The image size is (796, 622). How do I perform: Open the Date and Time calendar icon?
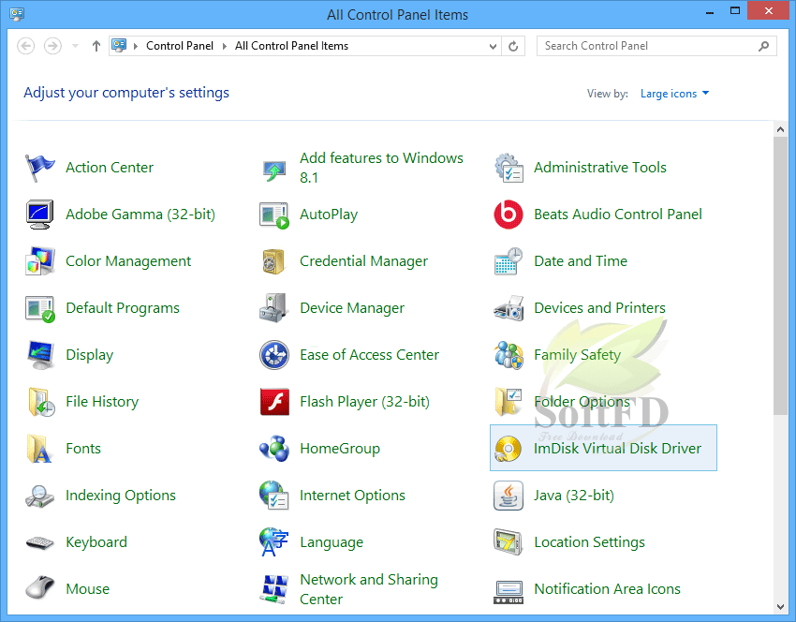(x=509, y=261)
